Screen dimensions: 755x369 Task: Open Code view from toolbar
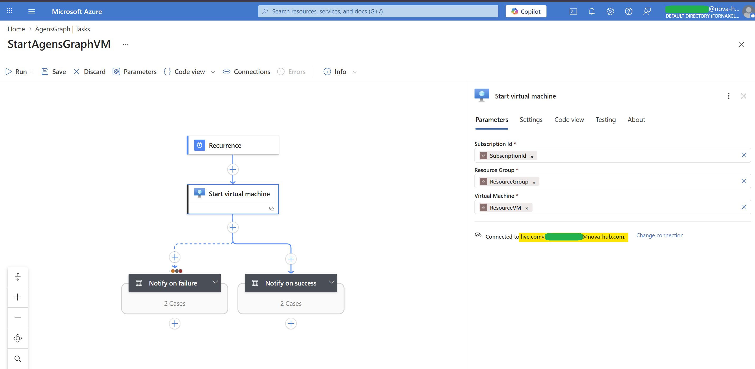pyautogui.click(x=184, y=71)
